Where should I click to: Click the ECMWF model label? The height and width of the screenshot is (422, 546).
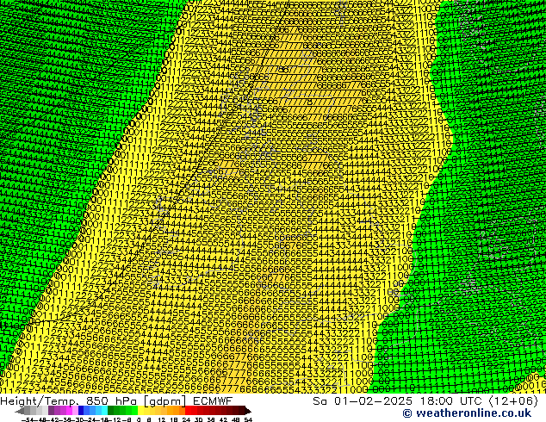[213, 400]
